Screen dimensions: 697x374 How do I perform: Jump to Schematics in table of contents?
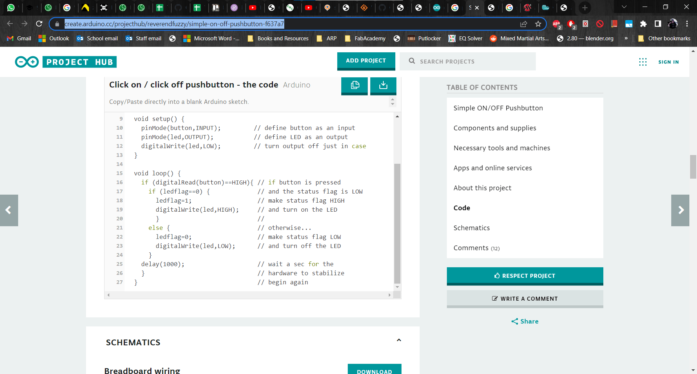point(472,228)
